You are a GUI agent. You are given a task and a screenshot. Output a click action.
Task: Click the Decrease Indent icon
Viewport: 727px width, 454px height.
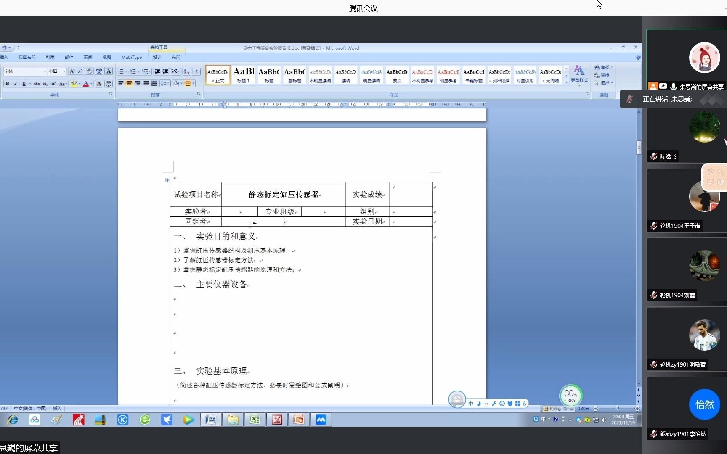tap(157, 71)
